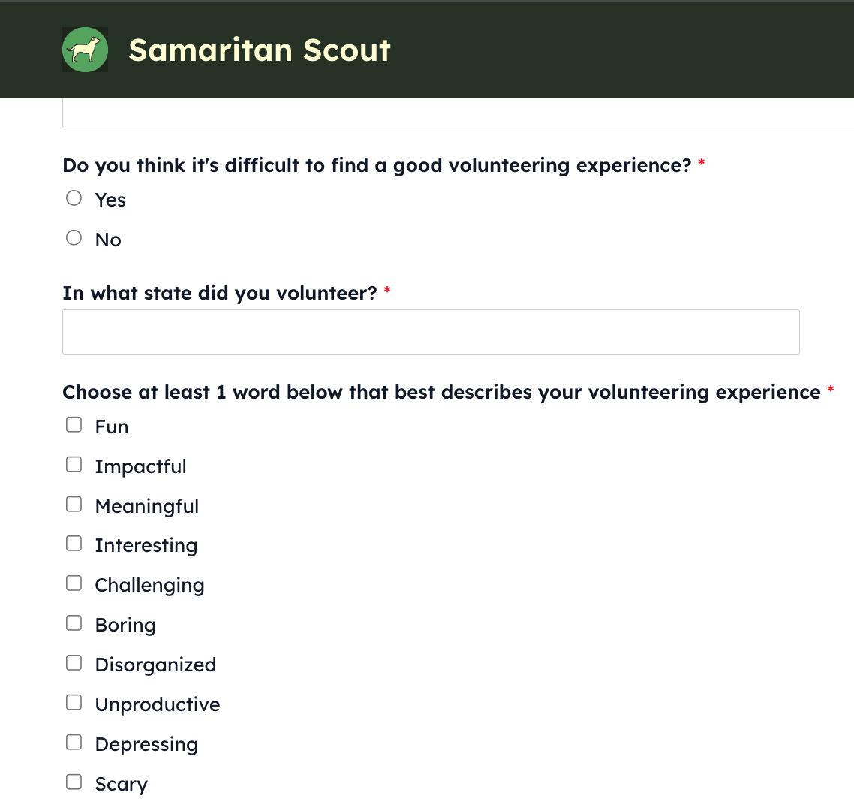Tick the Depressing checkbox
The height and width of the screenshot is (805, 854).
coord(74,743)
